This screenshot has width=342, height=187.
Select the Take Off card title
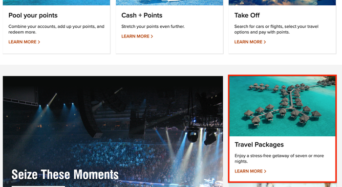(x=247, y=16)
